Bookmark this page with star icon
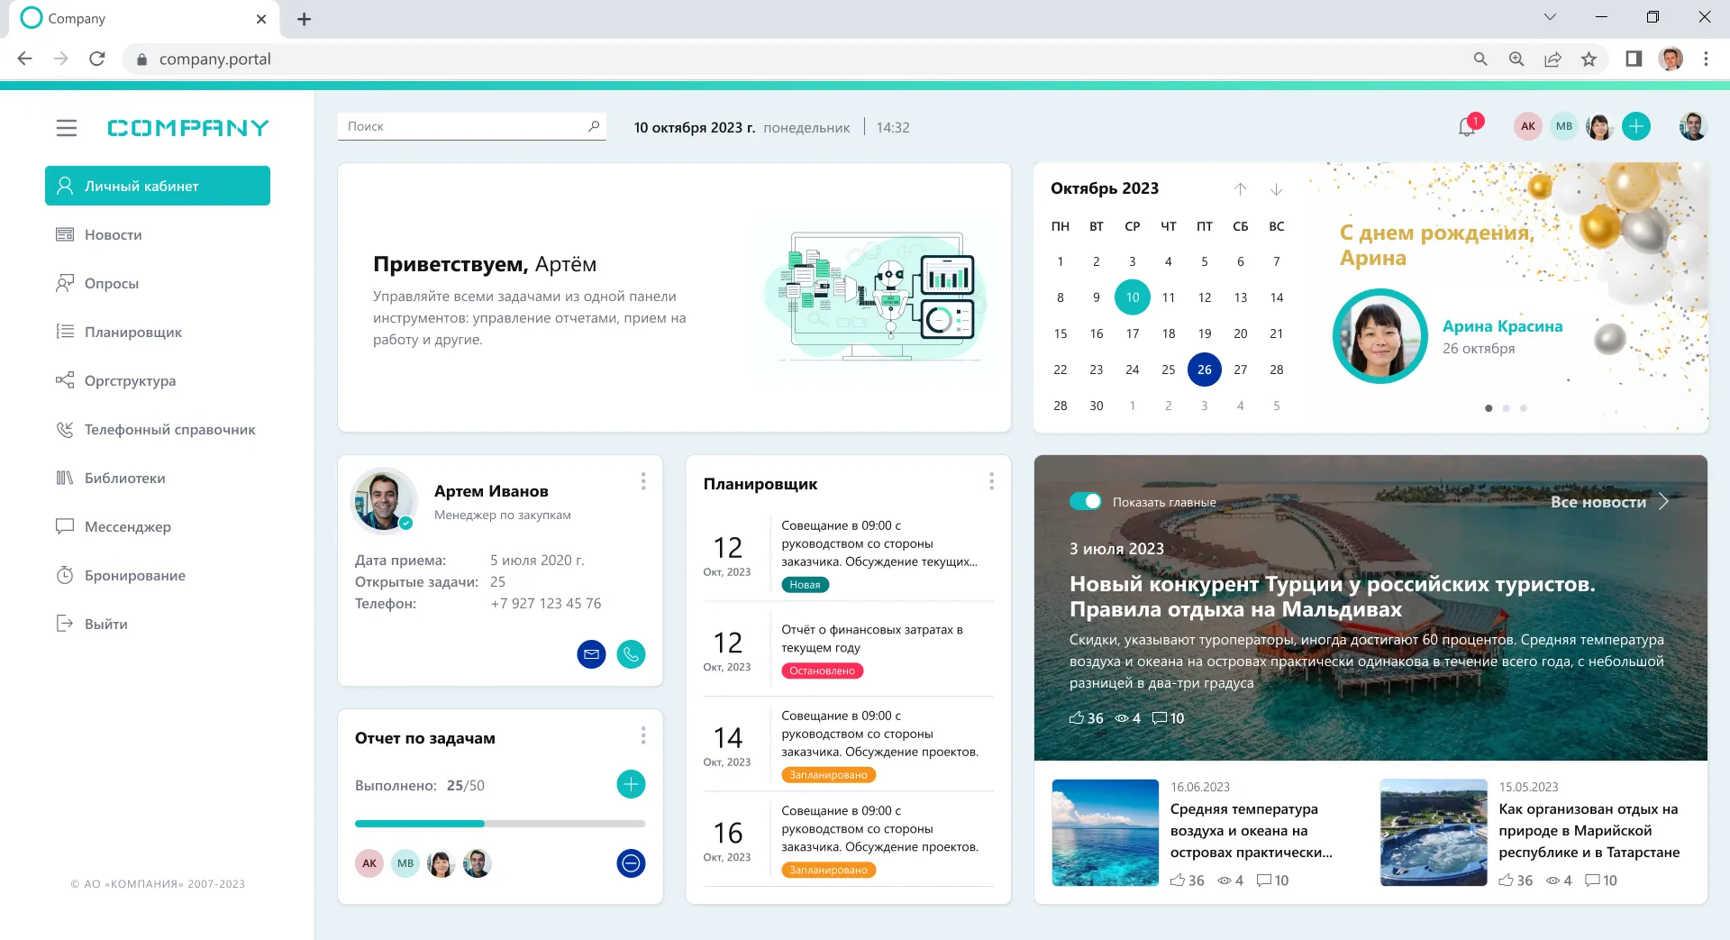Screen dimensions: 1730x940 (1589, 59)
